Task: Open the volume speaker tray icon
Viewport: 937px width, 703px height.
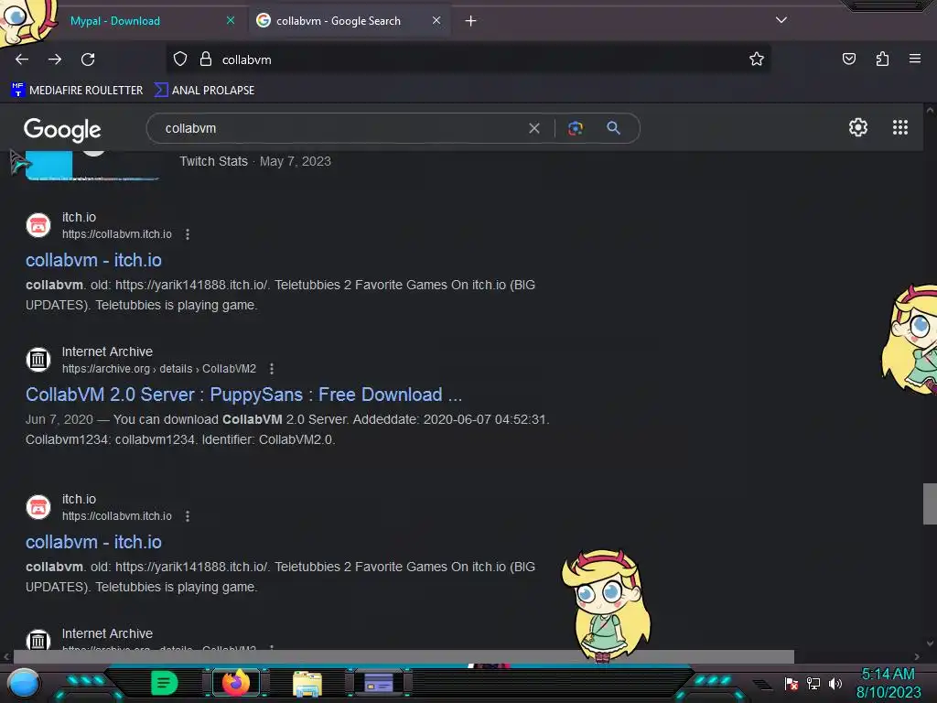Action: [835, 683]
